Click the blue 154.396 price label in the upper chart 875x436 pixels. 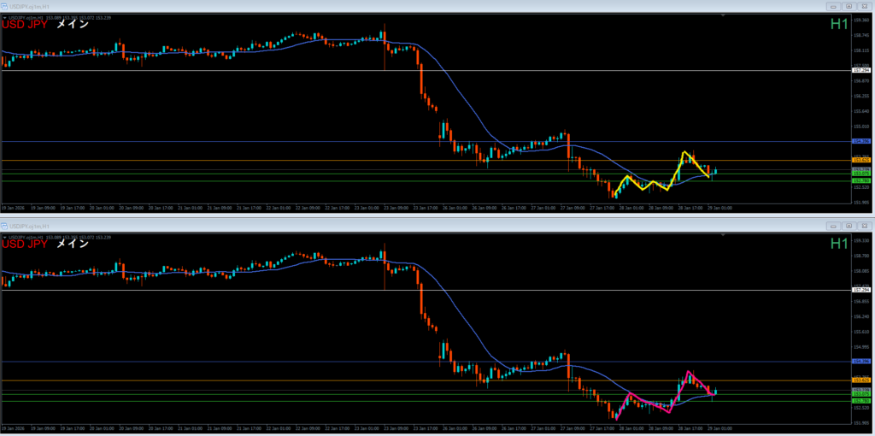(x=861, y=141)
